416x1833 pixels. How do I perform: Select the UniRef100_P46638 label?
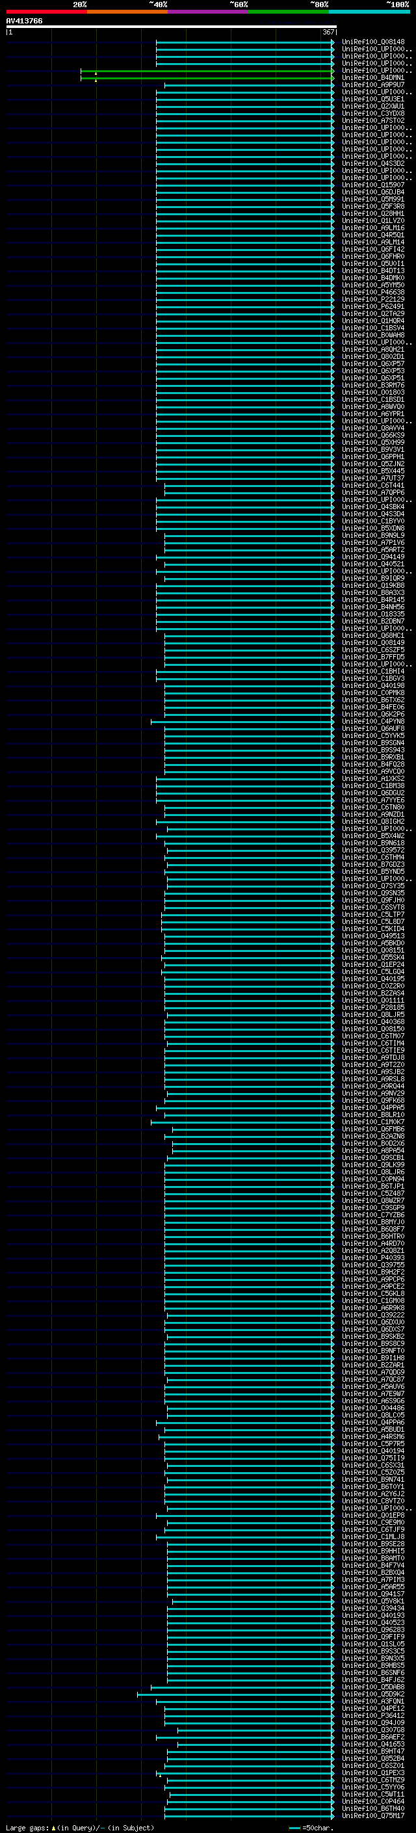tap(373, 293)
